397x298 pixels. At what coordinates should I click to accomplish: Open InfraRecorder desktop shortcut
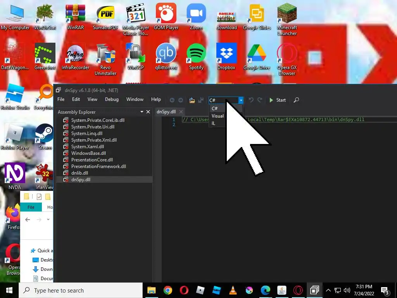pyautogui.click(x=75, y=57)
